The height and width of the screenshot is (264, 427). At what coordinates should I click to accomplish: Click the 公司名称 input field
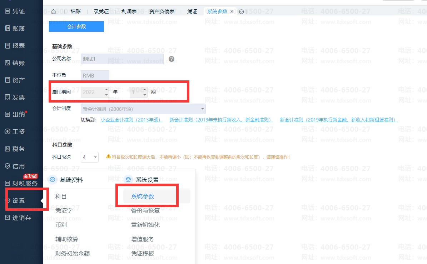(122, 59)
